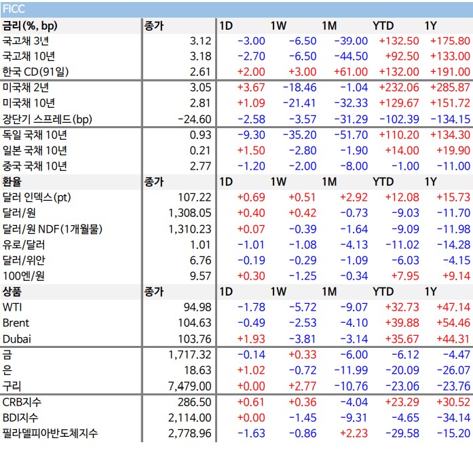Image resolution: width=473 pixels, height=449 pixels.
Task: Select the spread closing value -24.60
Action: [195, 119]
